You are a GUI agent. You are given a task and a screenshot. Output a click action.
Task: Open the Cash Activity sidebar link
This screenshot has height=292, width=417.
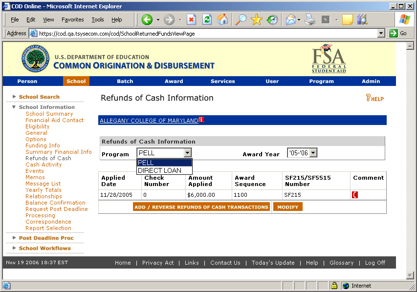coord(44,165)
